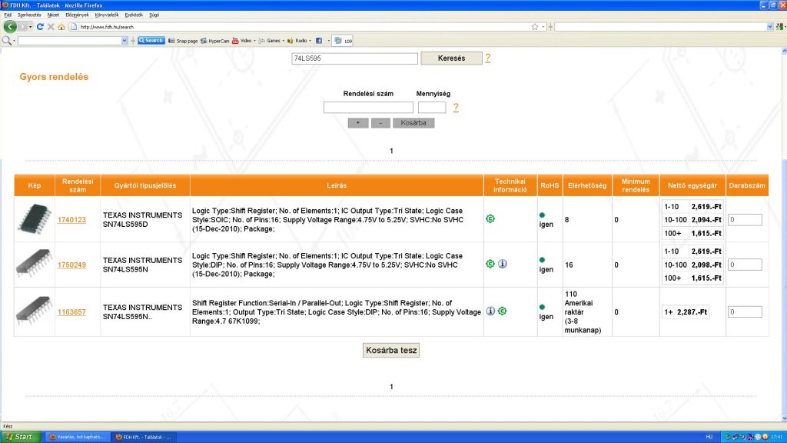Switch to the Vásárlás taskbar window item
Image resolution: width=787 pixels, height=443 pixels.
78,437
